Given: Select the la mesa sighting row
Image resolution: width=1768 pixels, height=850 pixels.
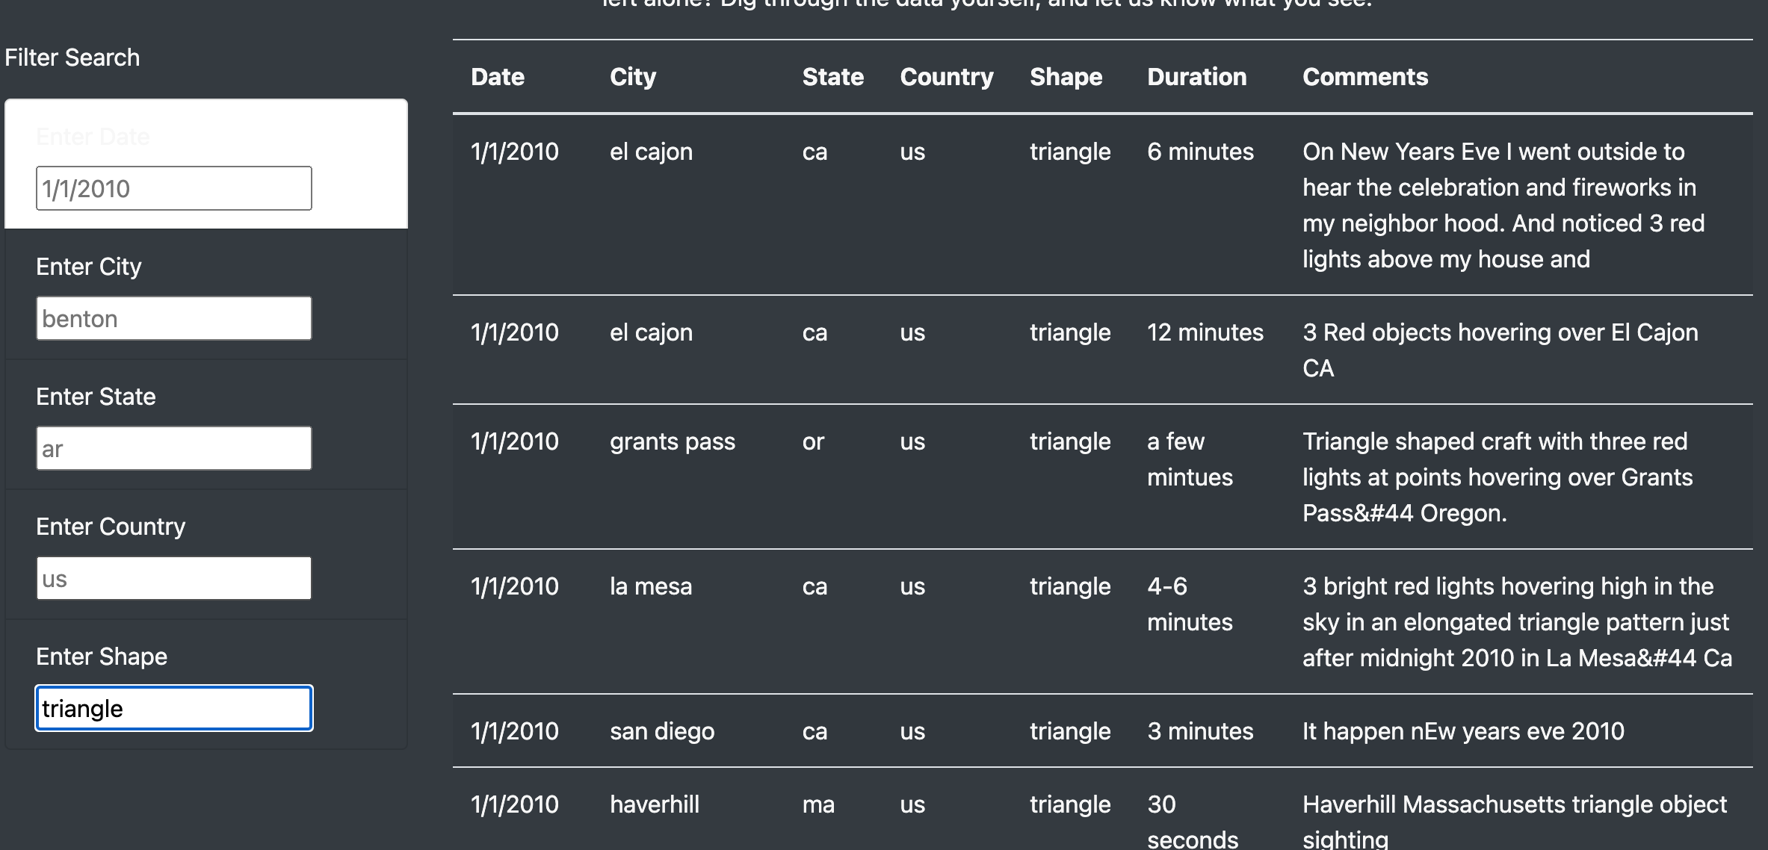Looking at the screenshot, I should point(897,620).
